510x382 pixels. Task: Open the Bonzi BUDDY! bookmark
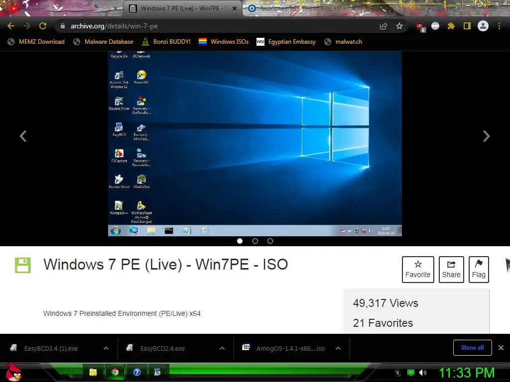click(x=166, y=42)
